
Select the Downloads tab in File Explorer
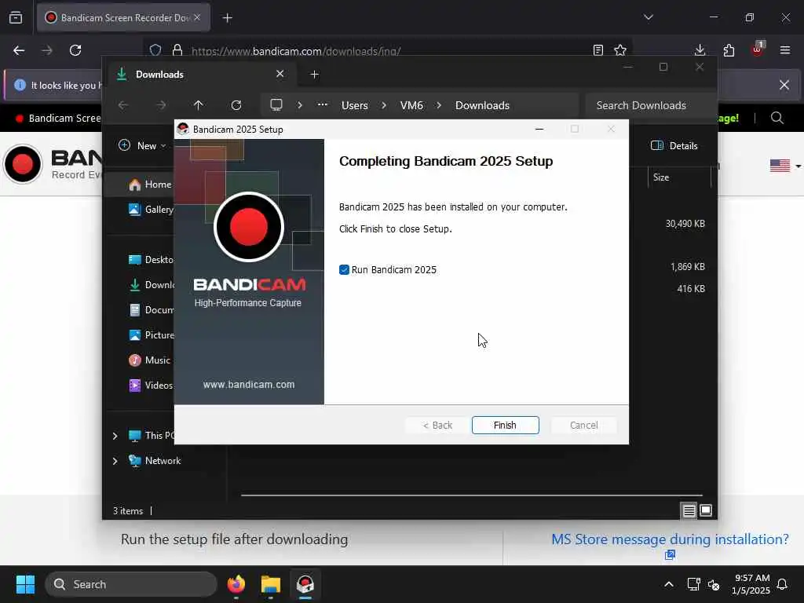coord(200,75)
